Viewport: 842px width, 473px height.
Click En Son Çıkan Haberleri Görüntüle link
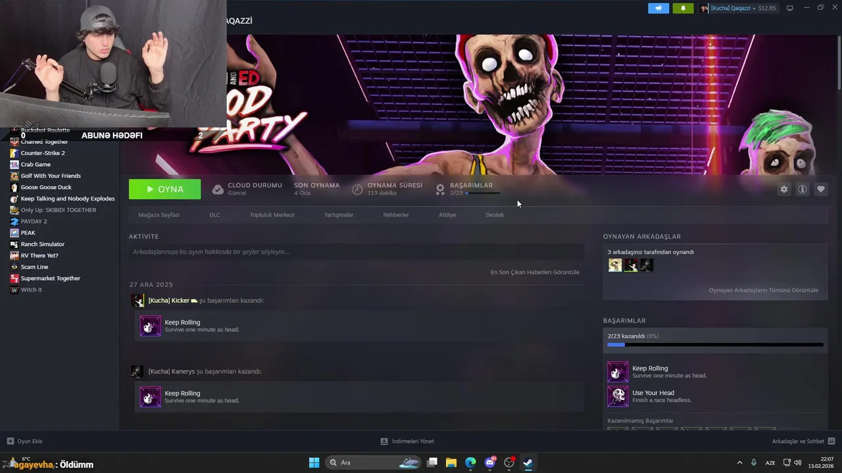[x=535, y=272]
